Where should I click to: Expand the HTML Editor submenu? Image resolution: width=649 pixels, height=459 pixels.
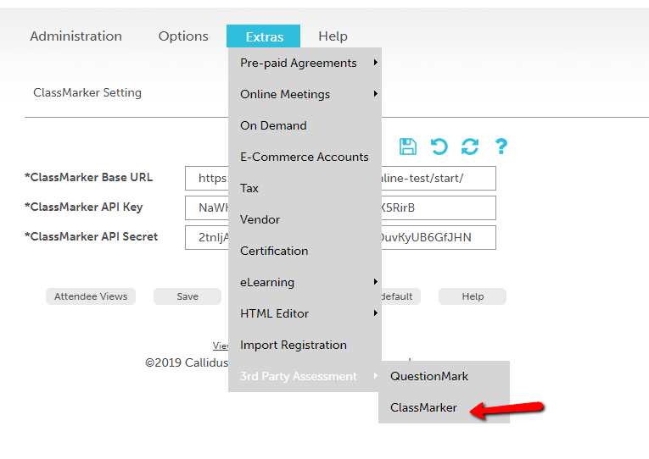point(305,313)
